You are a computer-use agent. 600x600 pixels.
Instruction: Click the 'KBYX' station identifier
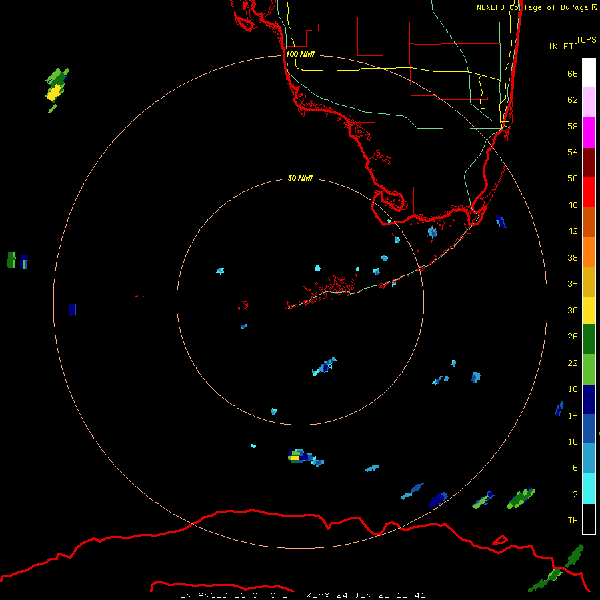click(319, 595)
